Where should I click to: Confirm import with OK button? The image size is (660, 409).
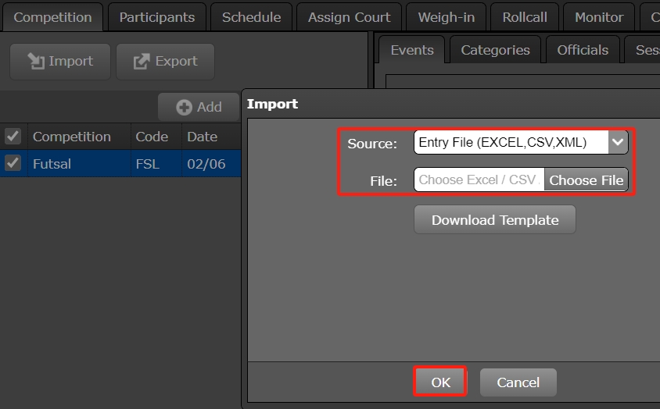tap(440, 382)
